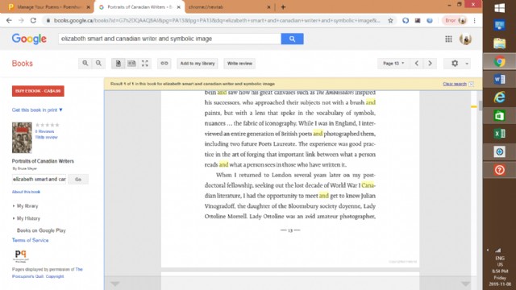This screenshot has height=290, width=516.
Task: Open the settings gear menu
Action: (x=455, y=63)
